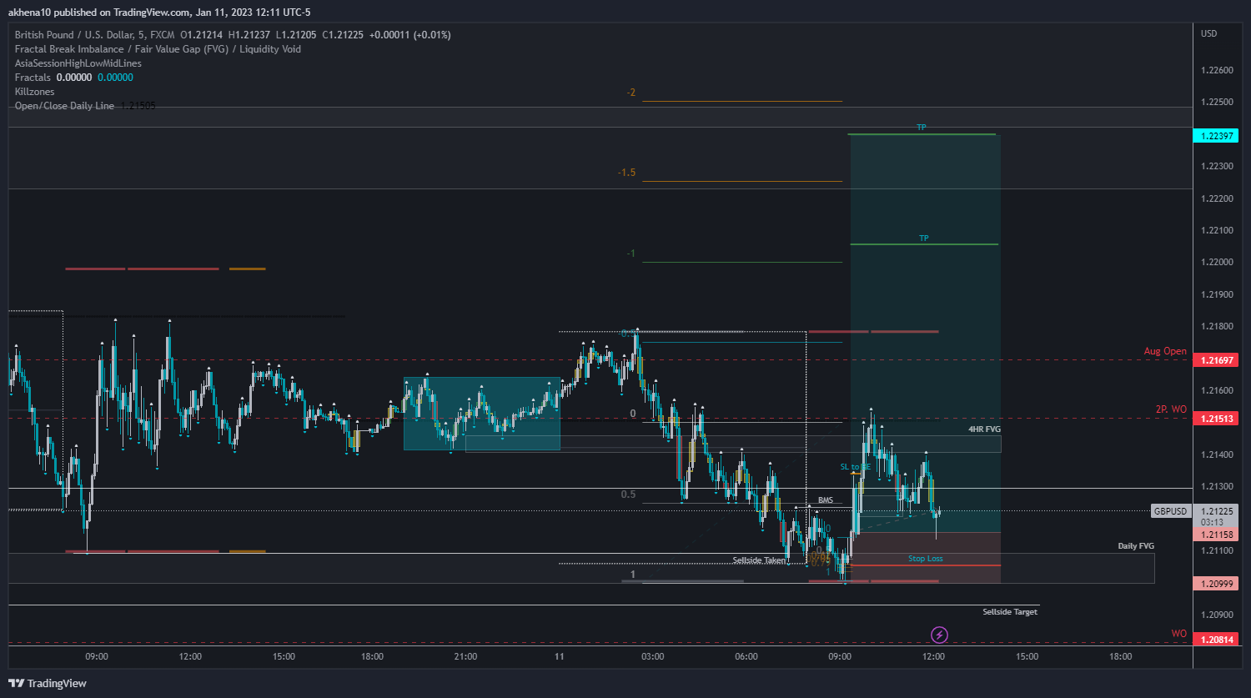Click the 1.22000 price scale label
1251x698 pixels.
click(1216, 263)
